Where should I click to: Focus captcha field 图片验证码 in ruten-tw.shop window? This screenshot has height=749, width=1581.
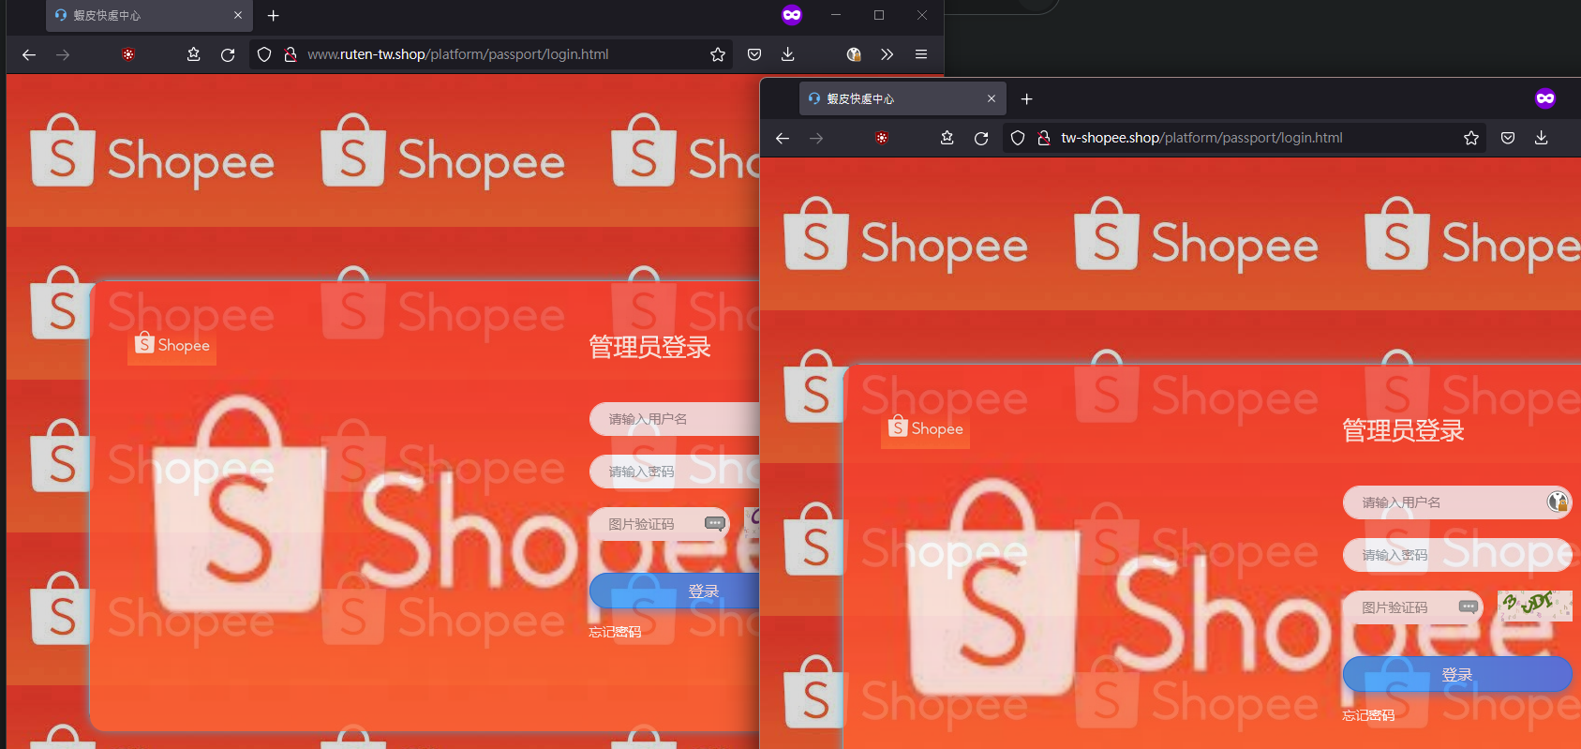tap(659, 524)
